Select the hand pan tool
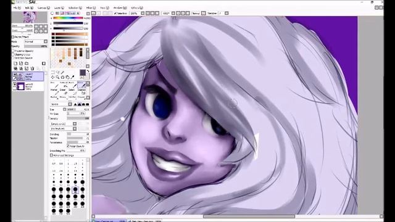Image resolution: width=395 pixels, height=222 pixels. point(67,77)
